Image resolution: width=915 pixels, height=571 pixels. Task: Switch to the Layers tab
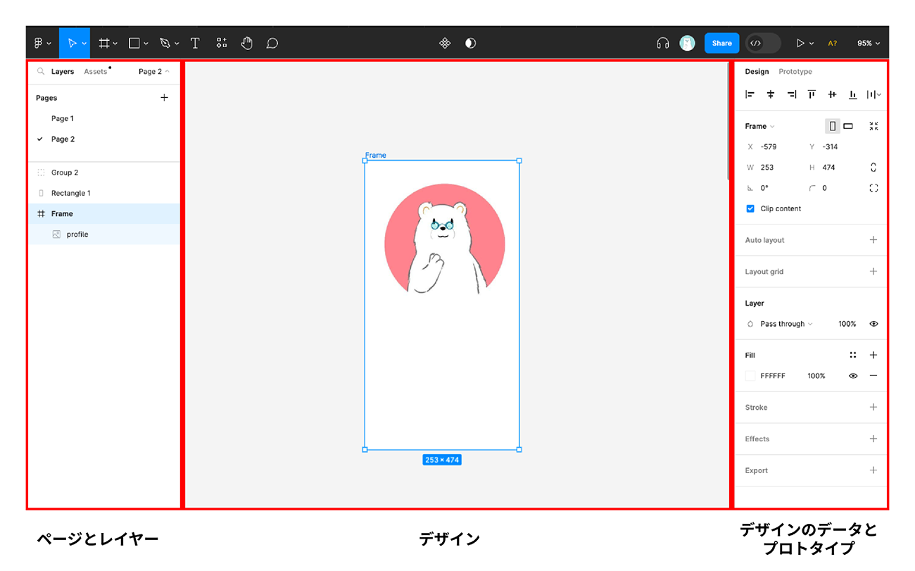click(x=63, y=71)
